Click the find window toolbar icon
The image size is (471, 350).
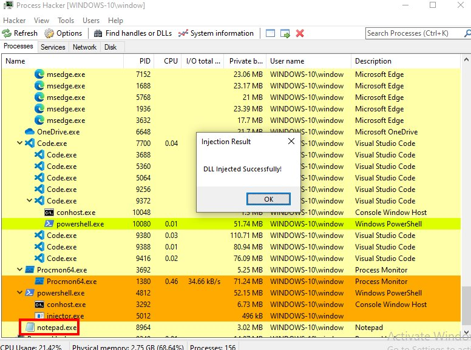pyautogui.click(x=270, y=33)
